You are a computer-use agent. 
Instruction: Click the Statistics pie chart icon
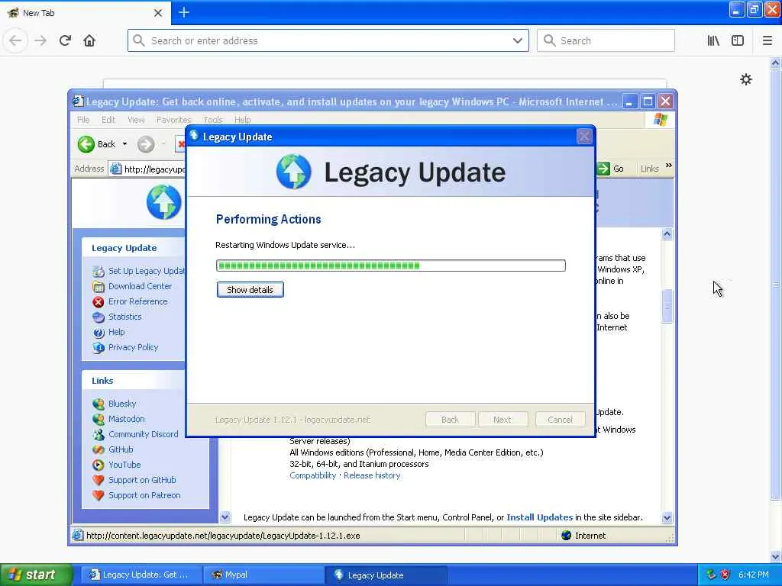coord(99,317)
